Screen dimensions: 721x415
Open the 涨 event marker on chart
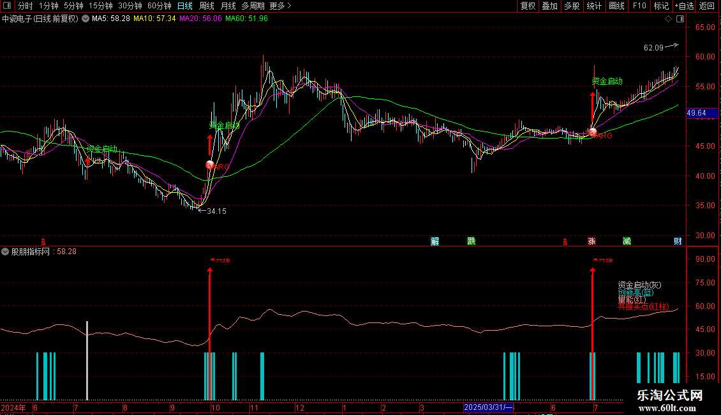click(x=591, y=241)
